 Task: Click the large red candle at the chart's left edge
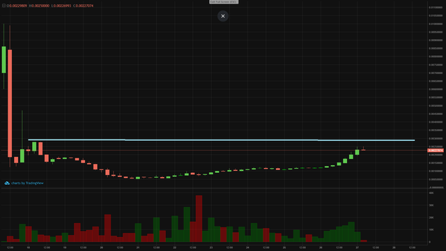tap(10, 103)
